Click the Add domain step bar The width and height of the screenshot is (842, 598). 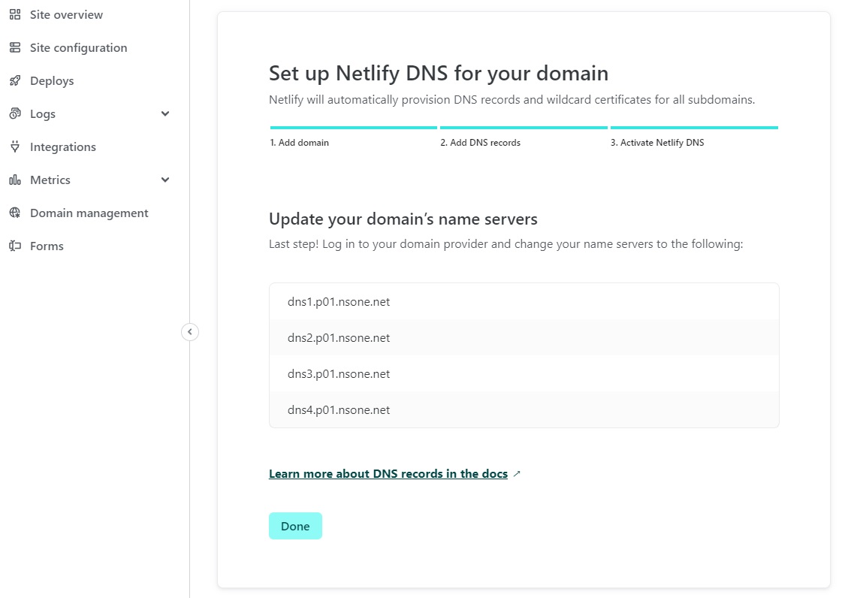point(353,128)
